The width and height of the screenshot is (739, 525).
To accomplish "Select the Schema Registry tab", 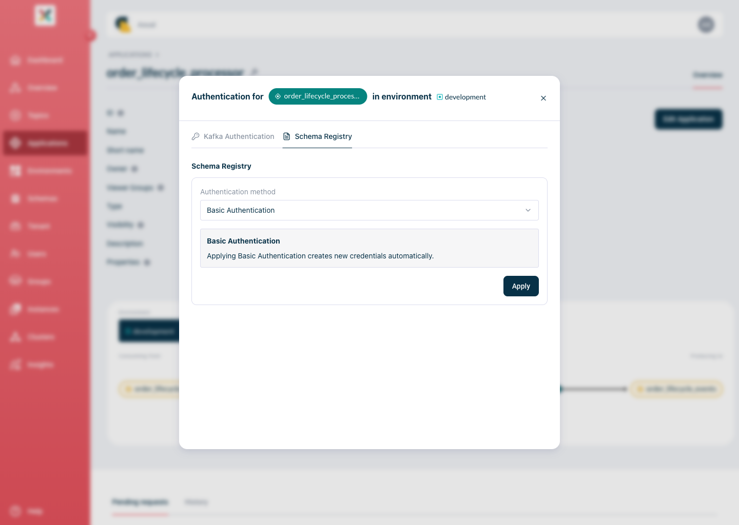I will (317, 136).
